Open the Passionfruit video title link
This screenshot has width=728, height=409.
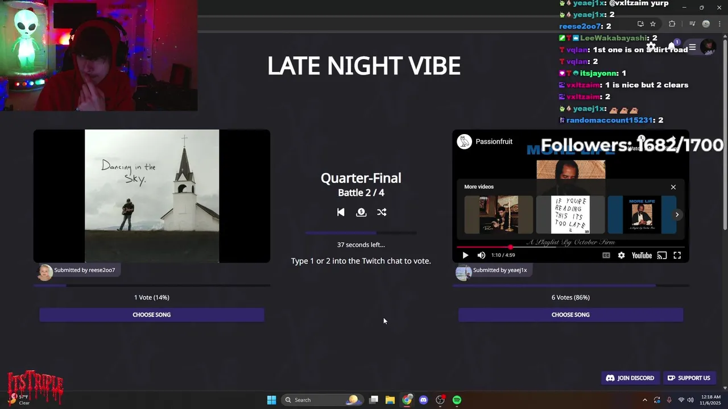coord(494,141)
